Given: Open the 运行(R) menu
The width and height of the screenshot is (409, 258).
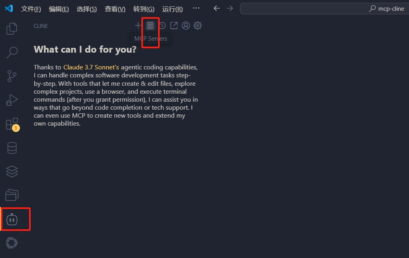Looking at the screenshot, I should (172, 9).
